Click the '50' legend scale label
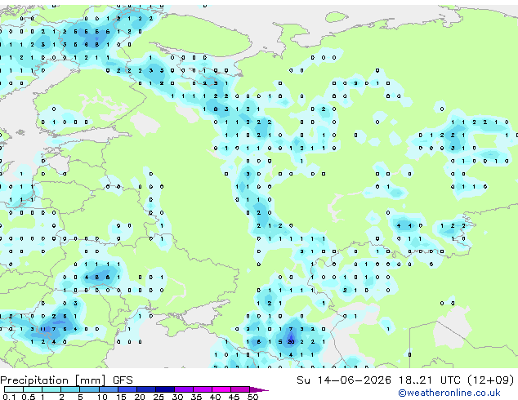This screenshot has width=518, height=400. coord(252,397)
